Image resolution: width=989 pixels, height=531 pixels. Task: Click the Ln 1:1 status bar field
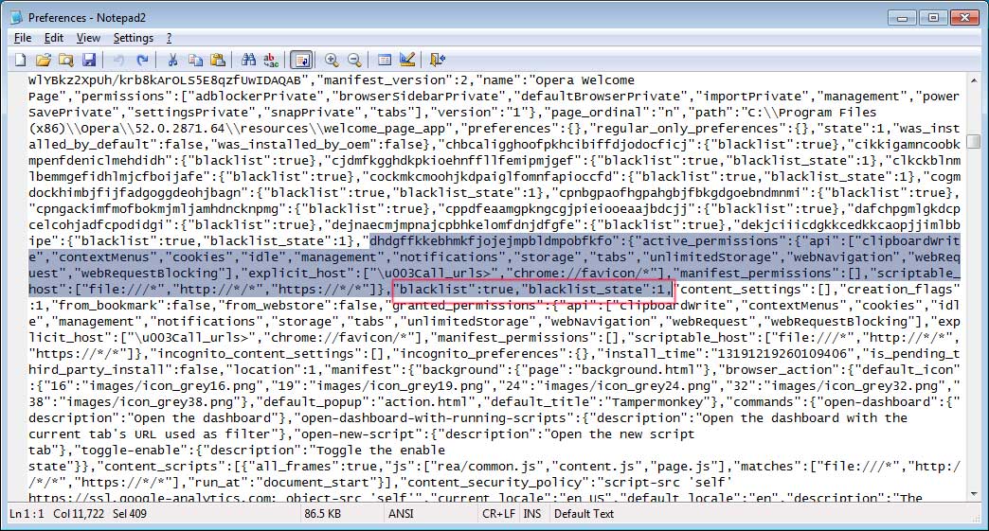pos(27,514)
